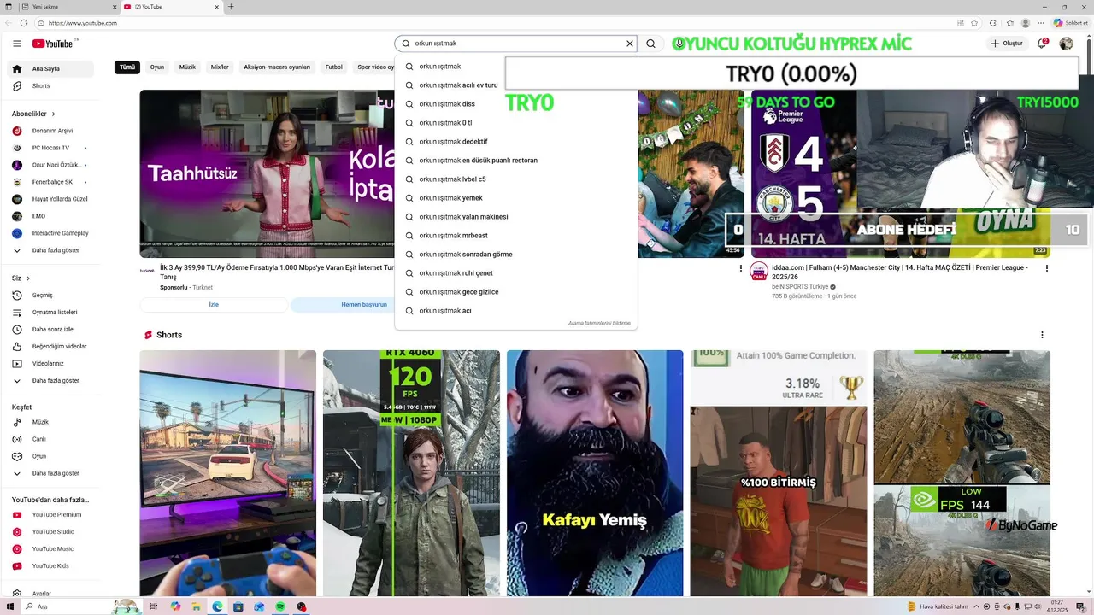The image size is (1094, 615).
Task: Expand Daha fazla göster under Siz
Action: tap(51, 381)
